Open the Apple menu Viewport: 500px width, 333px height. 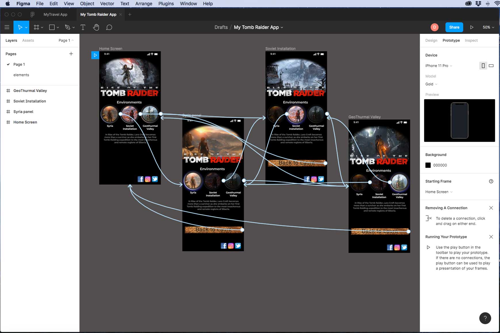click(x=7, y=3)
